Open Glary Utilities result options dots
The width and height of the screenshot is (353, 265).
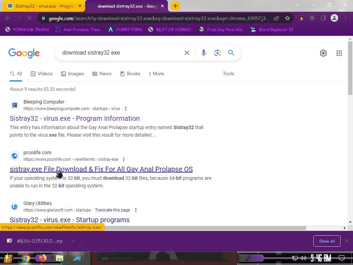(135, 210)
